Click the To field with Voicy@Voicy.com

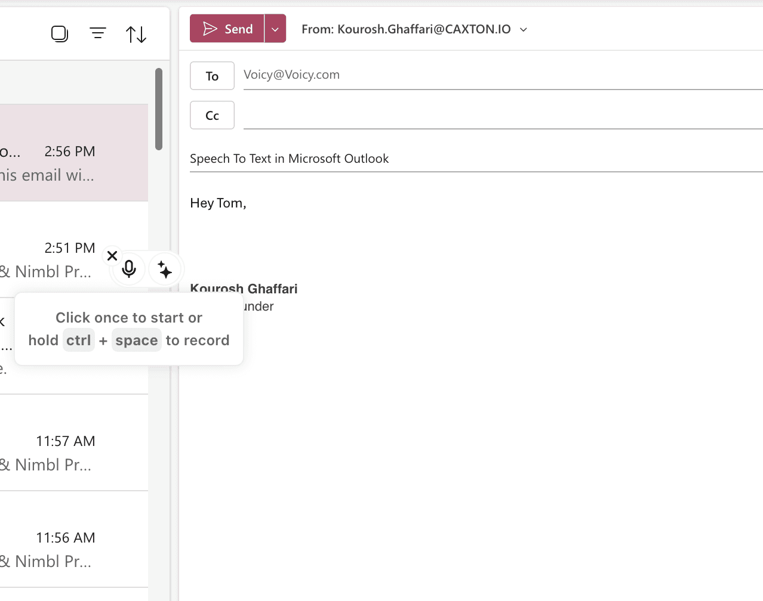(503, 75)
